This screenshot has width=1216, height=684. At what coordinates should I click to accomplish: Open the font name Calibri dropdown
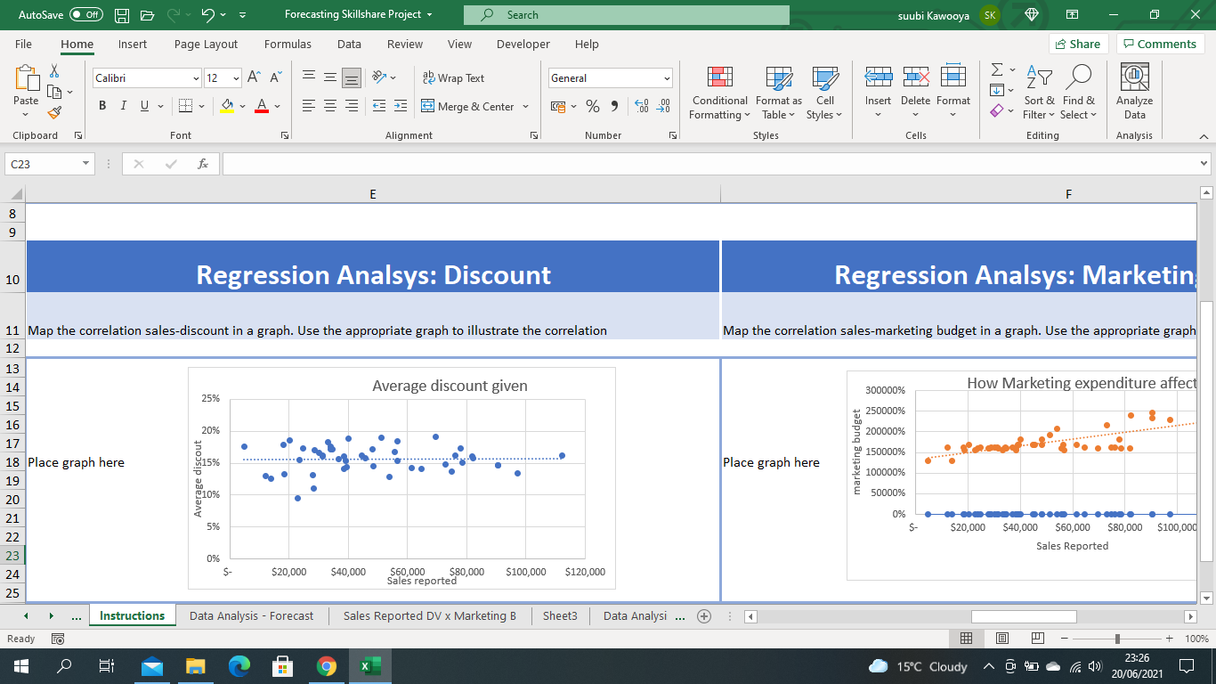[x=196, y=78]
